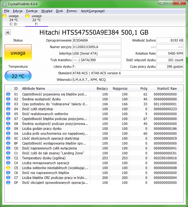The image size is (188, 207).
Task: Click the yellow uwaga health status button
Action: [x=18, y=52]
